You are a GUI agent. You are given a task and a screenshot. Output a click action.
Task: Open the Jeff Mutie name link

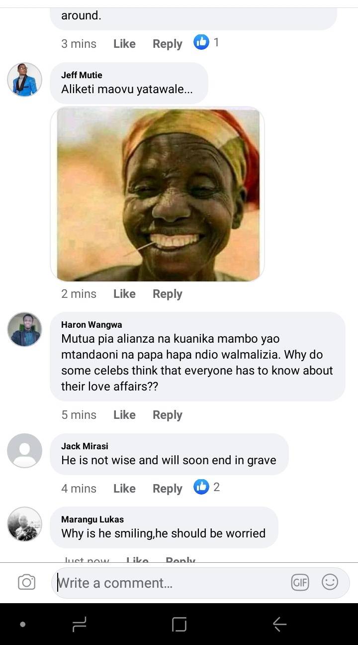pyautogui.click(x=82, y=75)
